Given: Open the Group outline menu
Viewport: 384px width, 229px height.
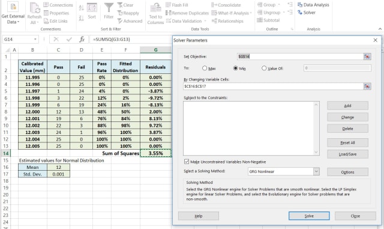Looking at the screenshot, I should [x=269, y=5].
